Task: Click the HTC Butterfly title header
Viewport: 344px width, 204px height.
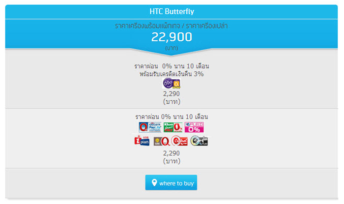Action: pos(172,12)
